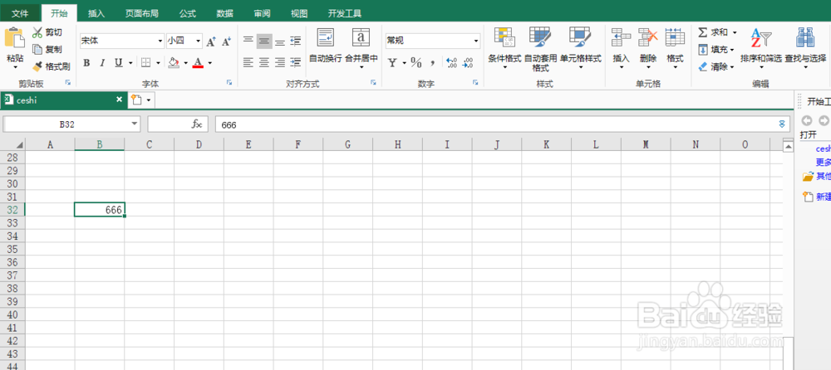This screenshot has width=831, height=370.
Task: Open 单元格样式 cell styles
Action: (x=580, y=49)
